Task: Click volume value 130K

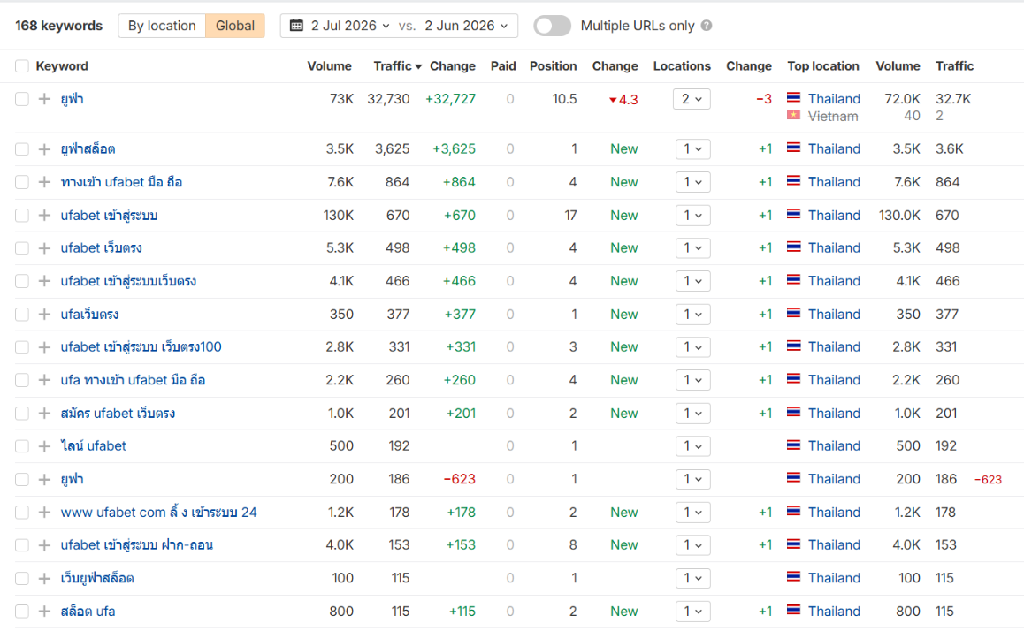Action: [x=339, y=216]
